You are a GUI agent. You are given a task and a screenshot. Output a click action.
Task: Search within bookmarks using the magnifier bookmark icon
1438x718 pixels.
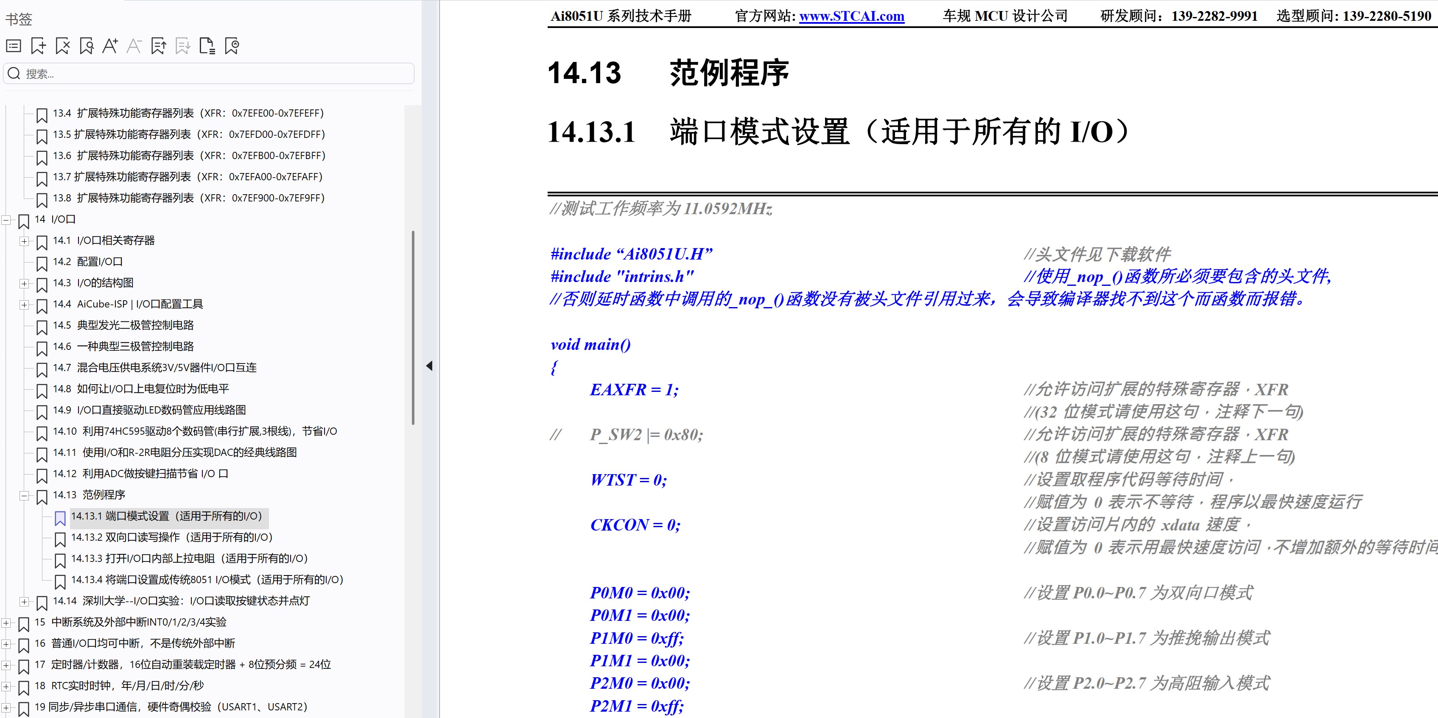pyautogui.click(x=86, y=46)
